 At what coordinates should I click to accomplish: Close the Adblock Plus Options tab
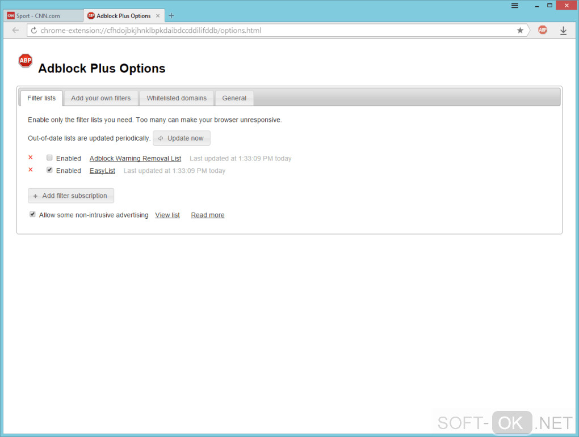(x=158, y=16)
